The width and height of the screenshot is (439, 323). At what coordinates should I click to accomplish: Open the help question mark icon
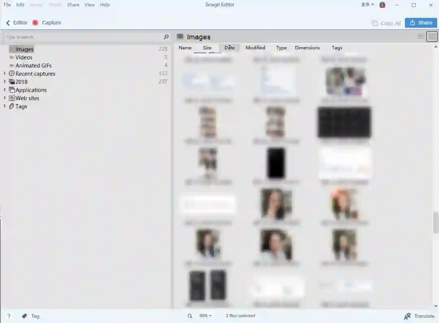9,316
